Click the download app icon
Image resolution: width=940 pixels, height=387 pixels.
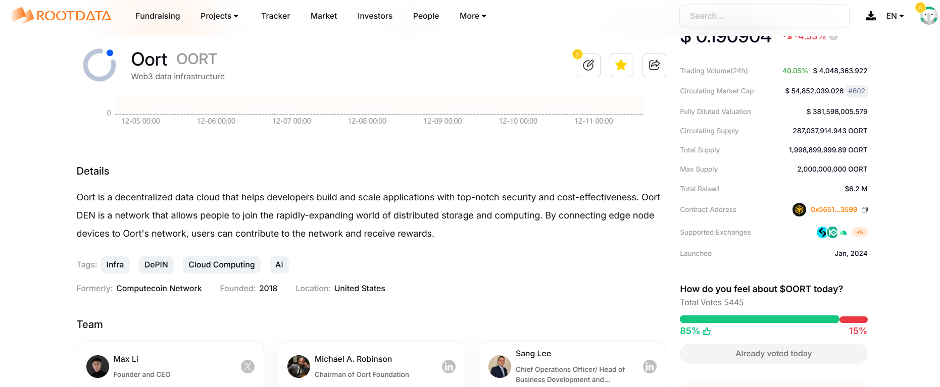point(871,16)
